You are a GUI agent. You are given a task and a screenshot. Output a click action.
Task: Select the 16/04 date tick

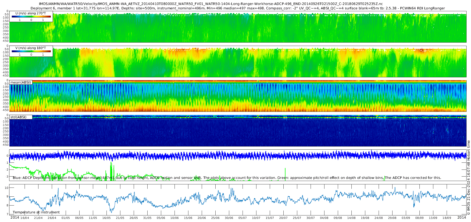coord(25,218)
